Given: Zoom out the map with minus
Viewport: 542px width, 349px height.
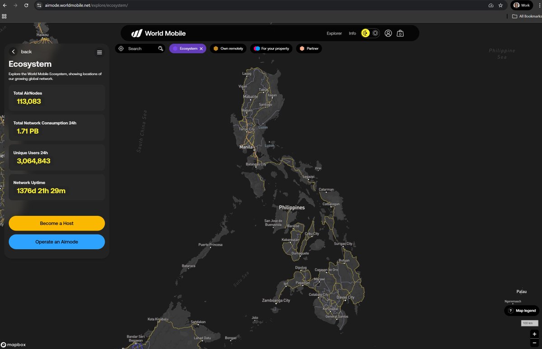Looking at the screenshot, I should (x=534, y=344).
